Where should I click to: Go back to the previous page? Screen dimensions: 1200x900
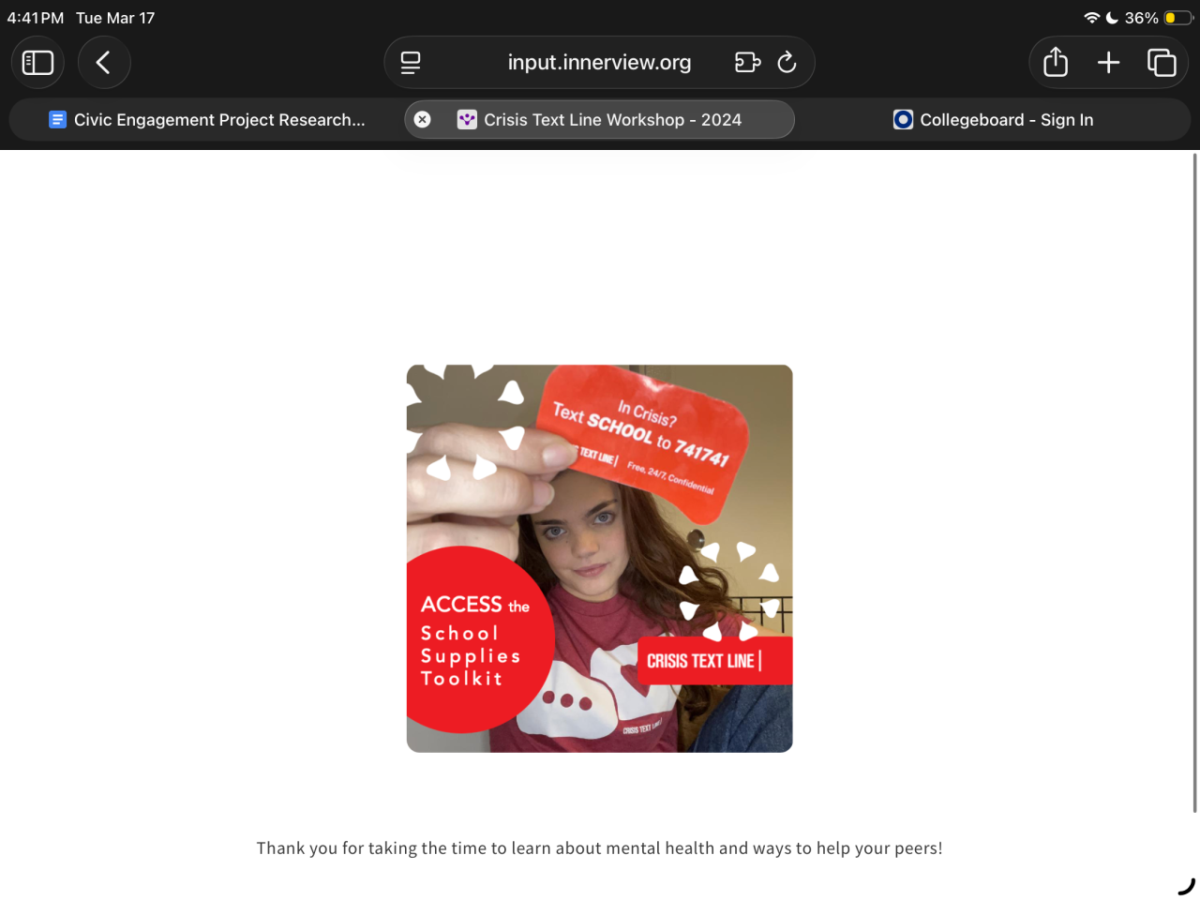click(104, 63)
